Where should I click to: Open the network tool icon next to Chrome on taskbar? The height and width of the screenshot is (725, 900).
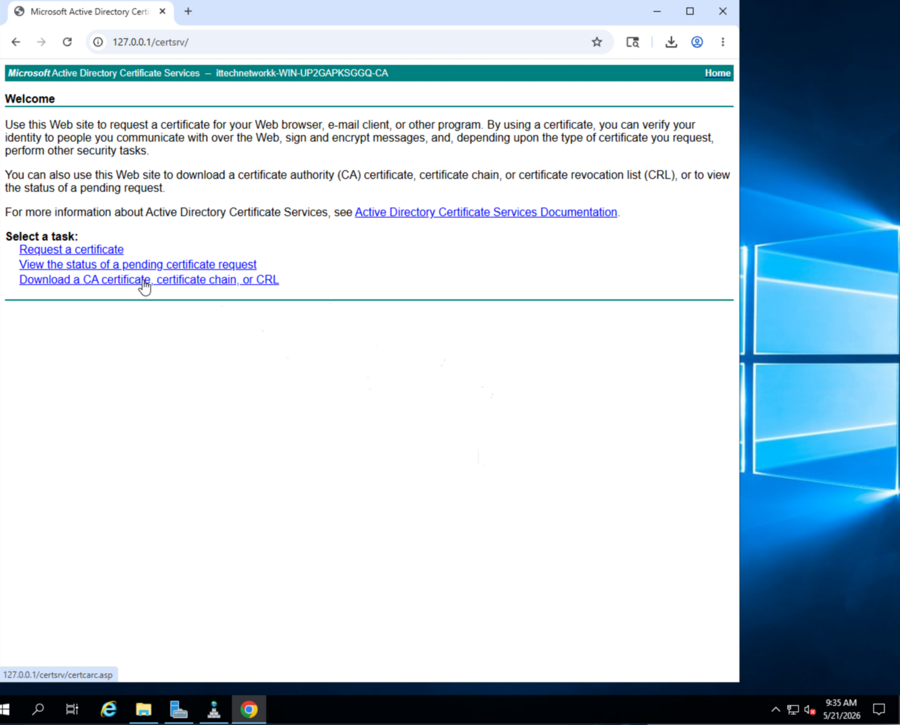[214, 709]
